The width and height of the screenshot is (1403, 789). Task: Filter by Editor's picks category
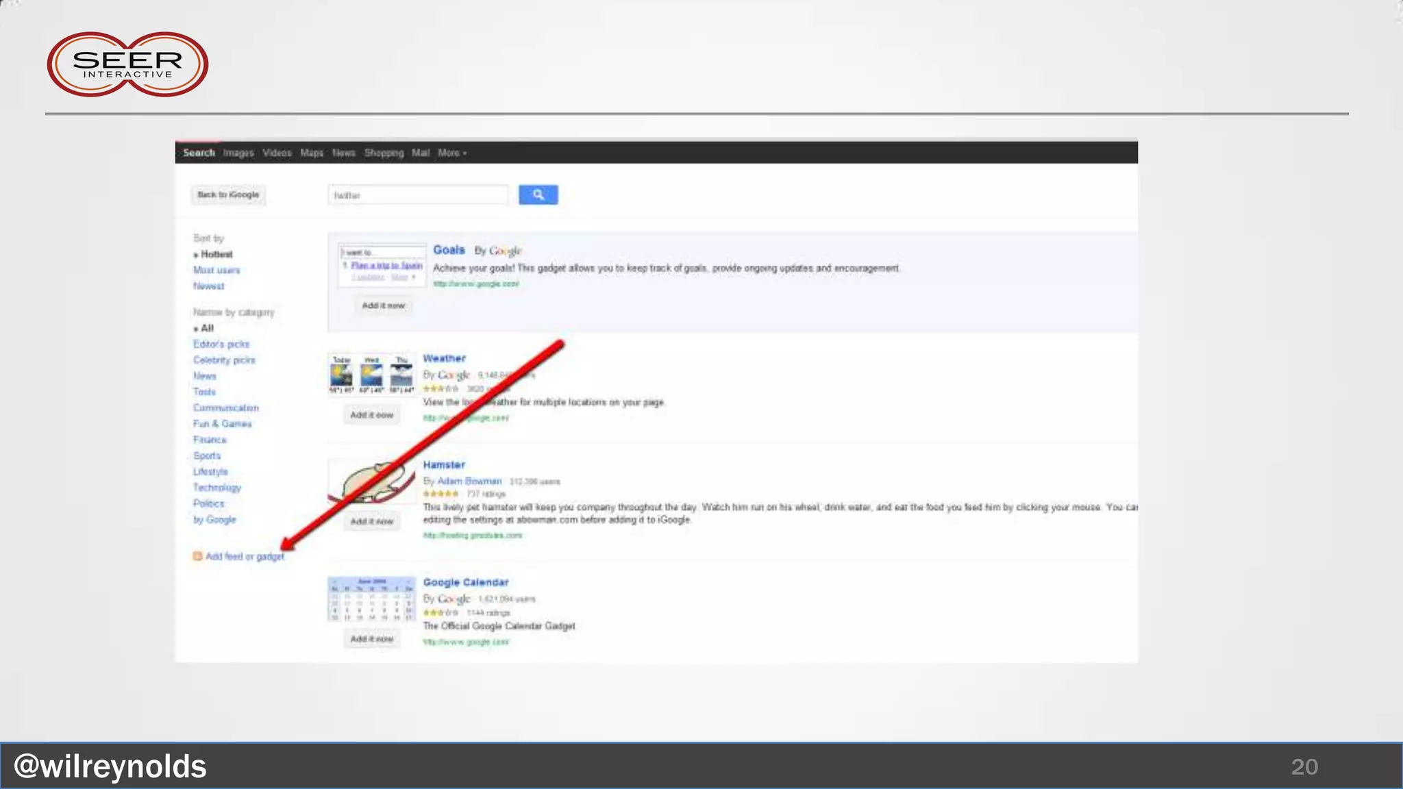[x=221, y=345]
